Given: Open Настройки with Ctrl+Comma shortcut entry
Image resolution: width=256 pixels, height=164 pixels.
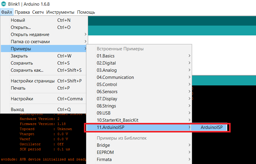Looking at the screenshot, I should coord(44,99).
